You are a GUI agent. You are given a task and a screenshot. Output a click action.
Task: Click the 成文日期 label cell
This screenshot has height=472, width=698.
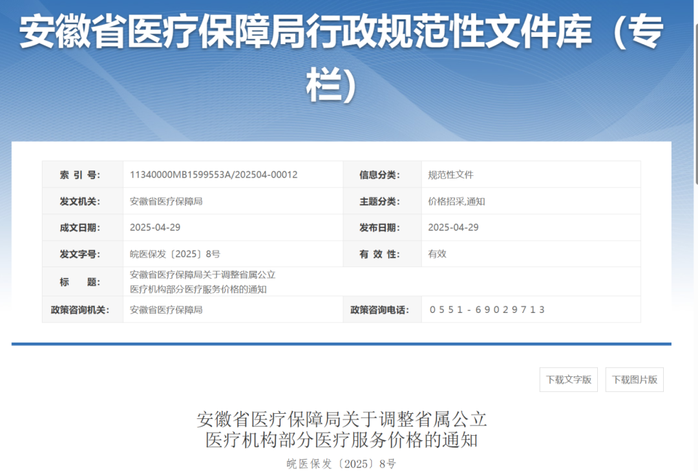click(x=82, y=228)
